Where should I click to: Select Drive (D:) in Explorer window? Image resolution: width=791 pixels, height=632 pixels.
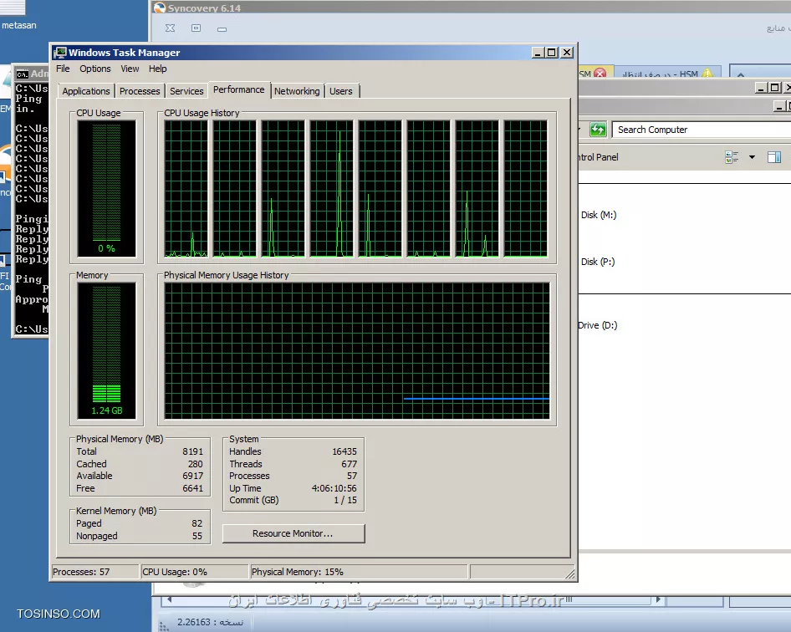click(x=598, y=325)
